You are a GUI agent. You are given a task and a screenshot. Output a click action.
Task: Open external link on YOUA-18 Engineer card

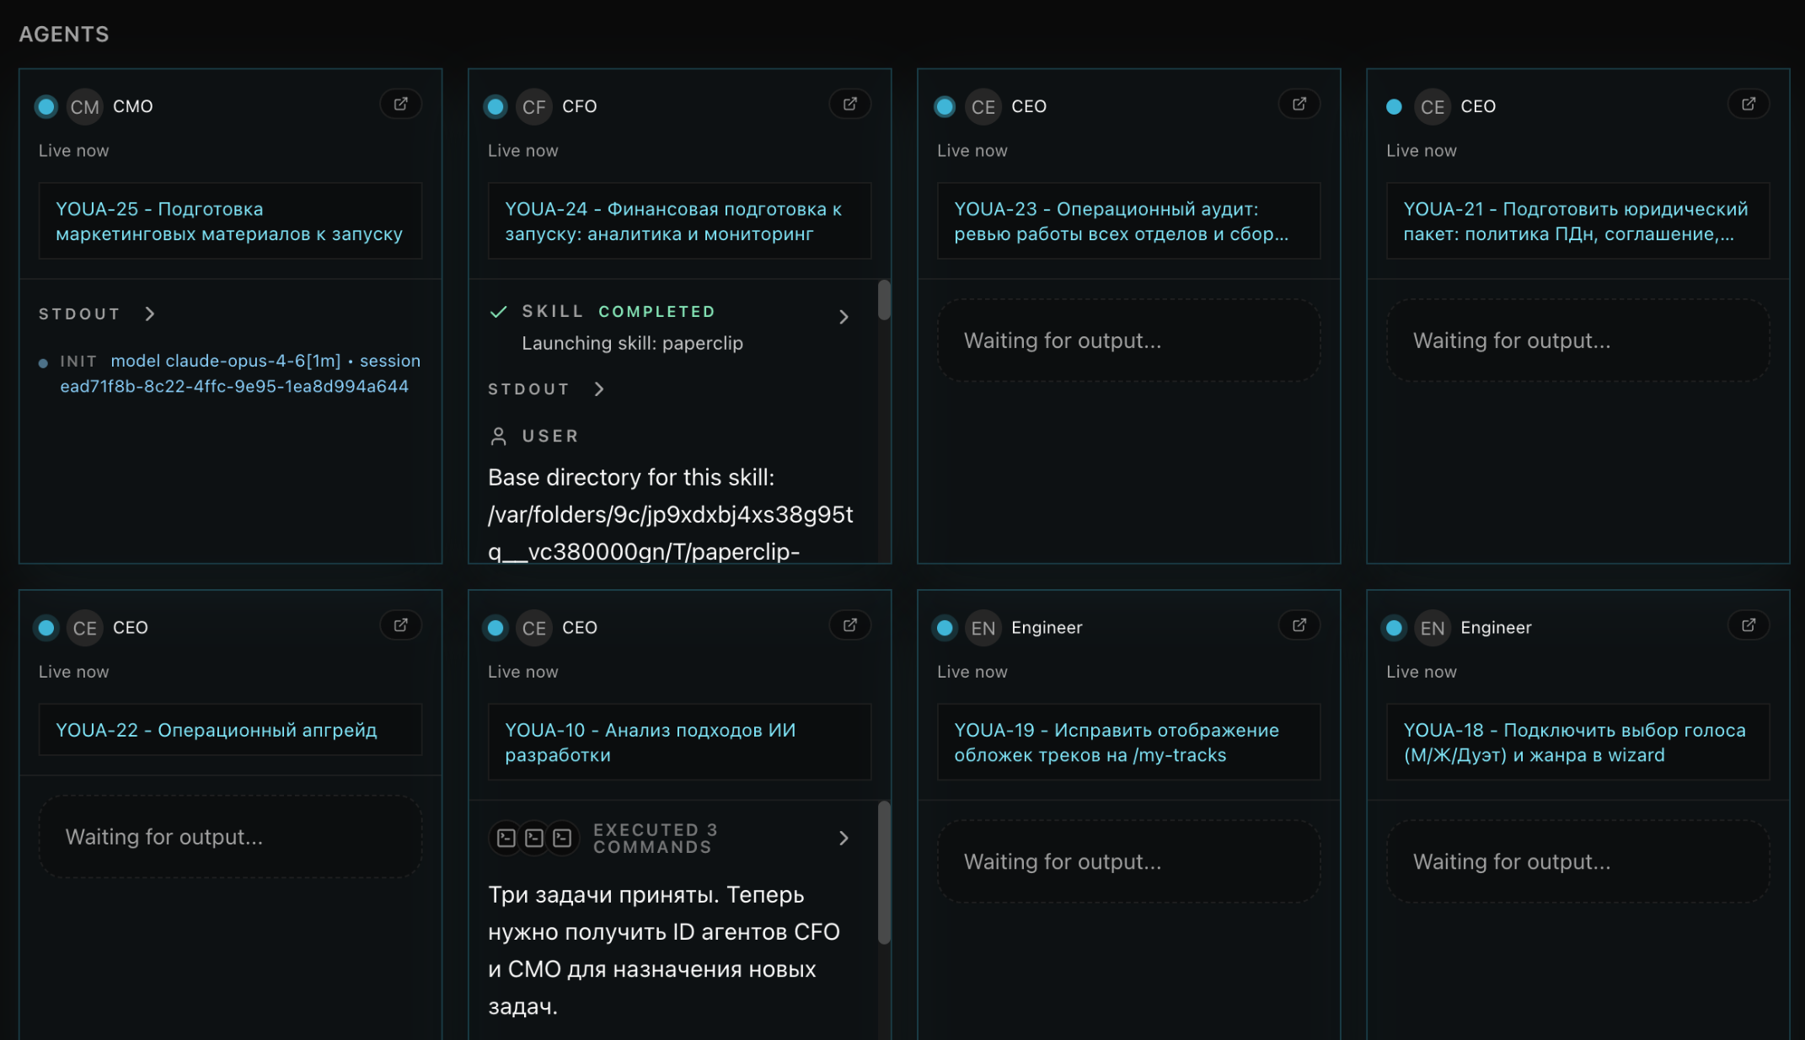(1749, 625)
